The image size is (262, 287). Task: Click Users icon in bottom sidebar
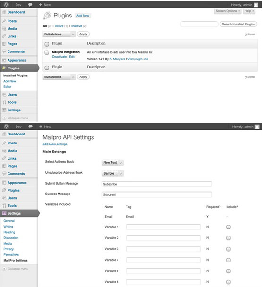[x=4, y=198]
